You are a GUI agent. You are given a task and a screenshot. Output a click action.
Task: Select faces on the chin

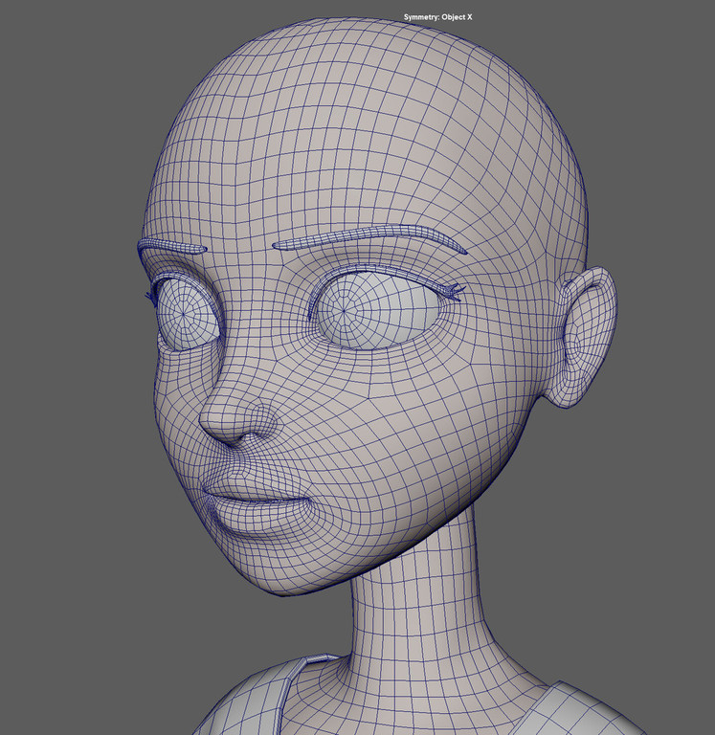pyautogui.click(x=278, y=565)
